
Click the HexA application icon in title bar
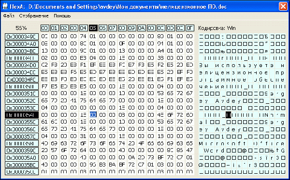click(x=5, y=6)
